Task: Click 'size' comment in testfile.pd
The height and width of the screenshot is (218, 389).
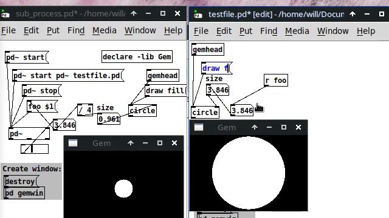Action: 214,79
